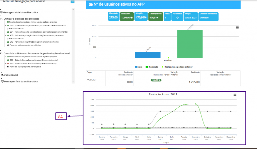Open indicator 467 - Índice de aprovação

point(35,37)
